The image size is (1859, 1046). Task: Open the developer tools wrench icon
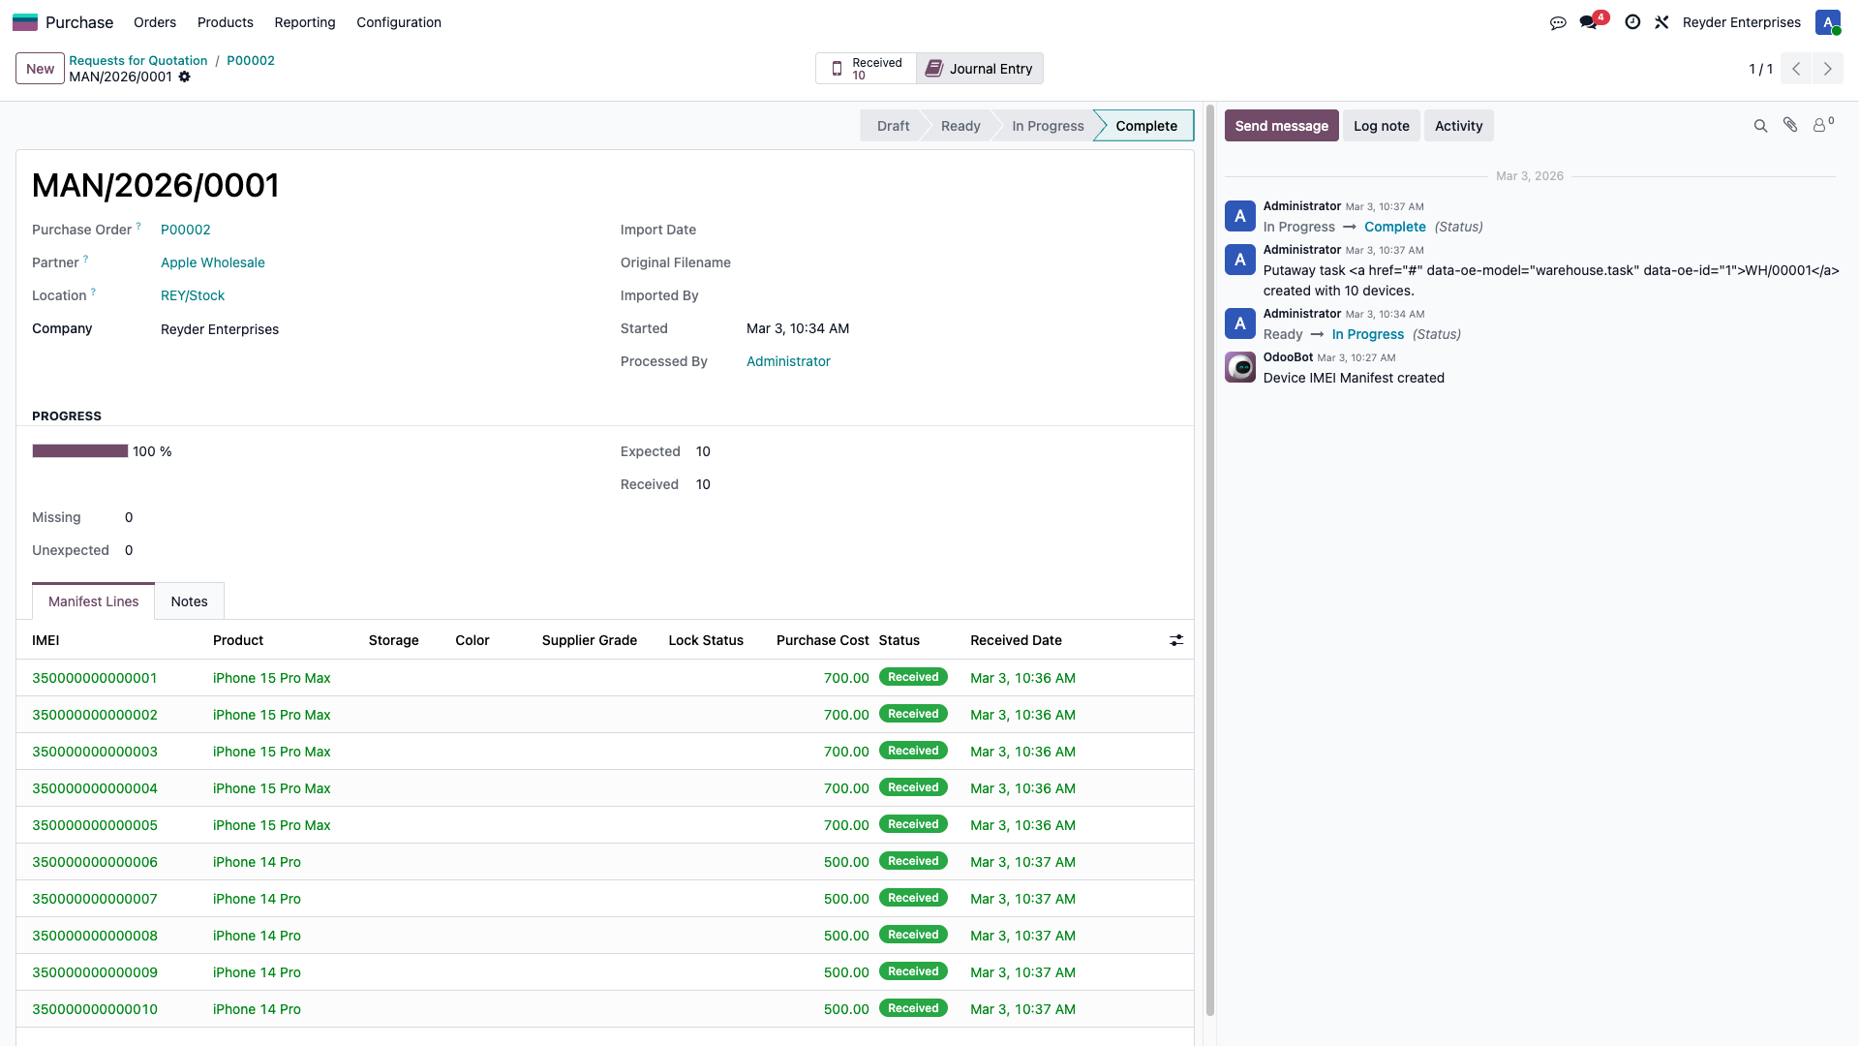point(1661,22)
